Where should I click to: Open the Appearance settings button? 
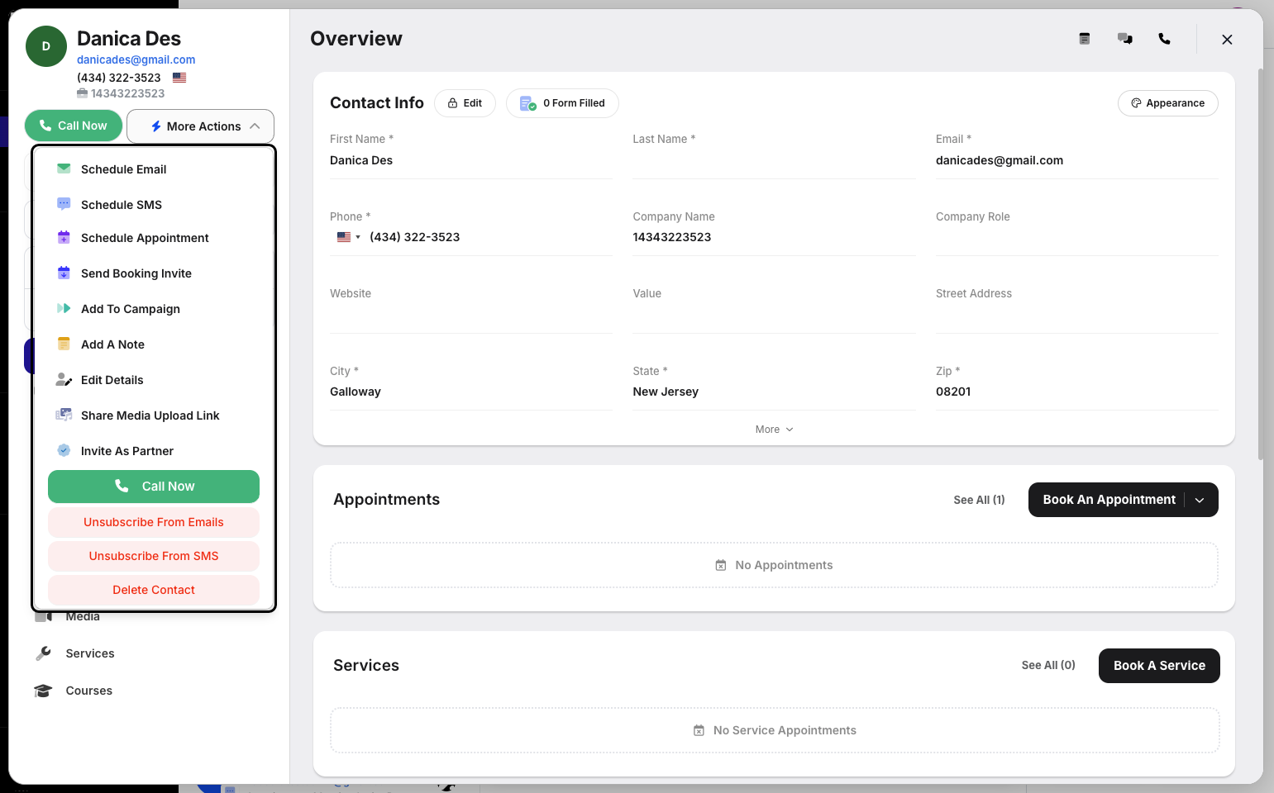coord(1167,103)
